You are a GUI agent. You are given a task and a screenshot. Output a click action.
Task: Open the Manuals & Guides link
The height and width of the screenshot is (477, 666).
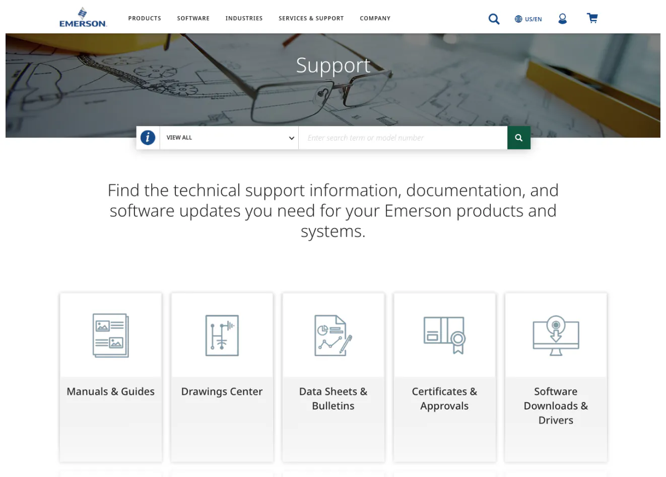click(x=111, y=391)
